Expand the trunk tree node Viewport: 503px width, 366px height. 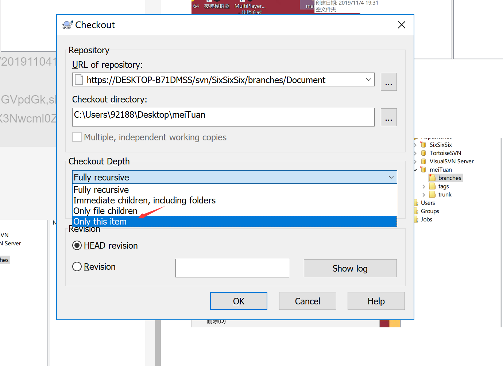(424, 194)
